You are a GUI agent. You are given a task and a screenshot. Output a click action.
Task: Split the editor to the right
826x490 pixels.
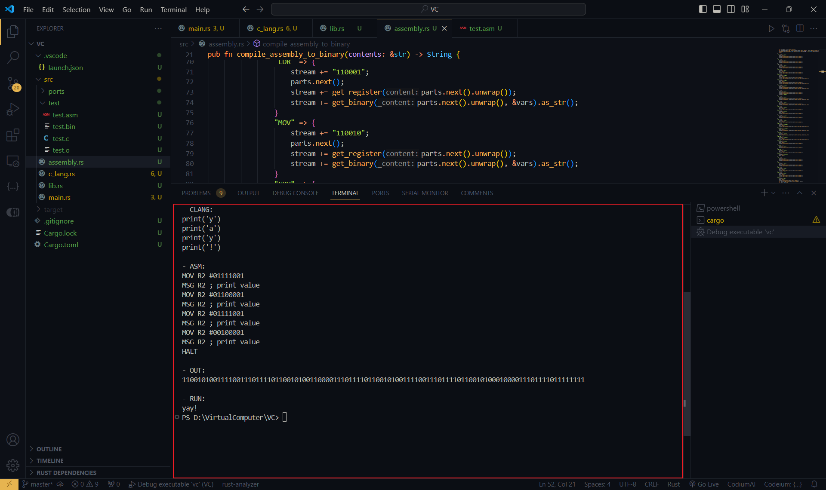click(800, 28)
